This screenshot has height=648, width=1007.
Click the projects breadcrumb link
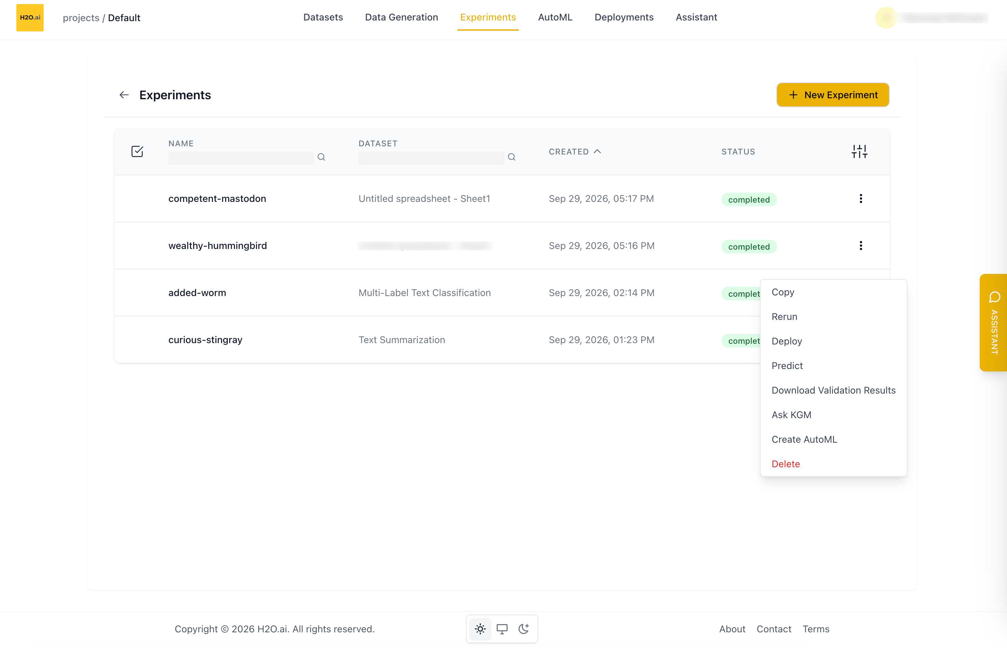pos(81,18)
